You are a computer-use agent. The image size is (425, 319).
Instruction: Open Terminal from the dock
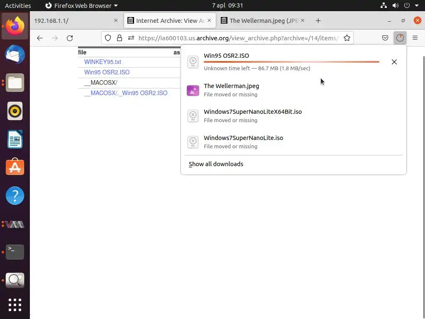point(15,252)
